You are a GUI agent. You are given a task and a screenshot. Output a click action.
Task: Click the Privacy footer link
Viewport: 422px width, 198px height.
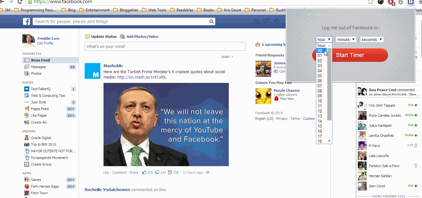(282, 119)
